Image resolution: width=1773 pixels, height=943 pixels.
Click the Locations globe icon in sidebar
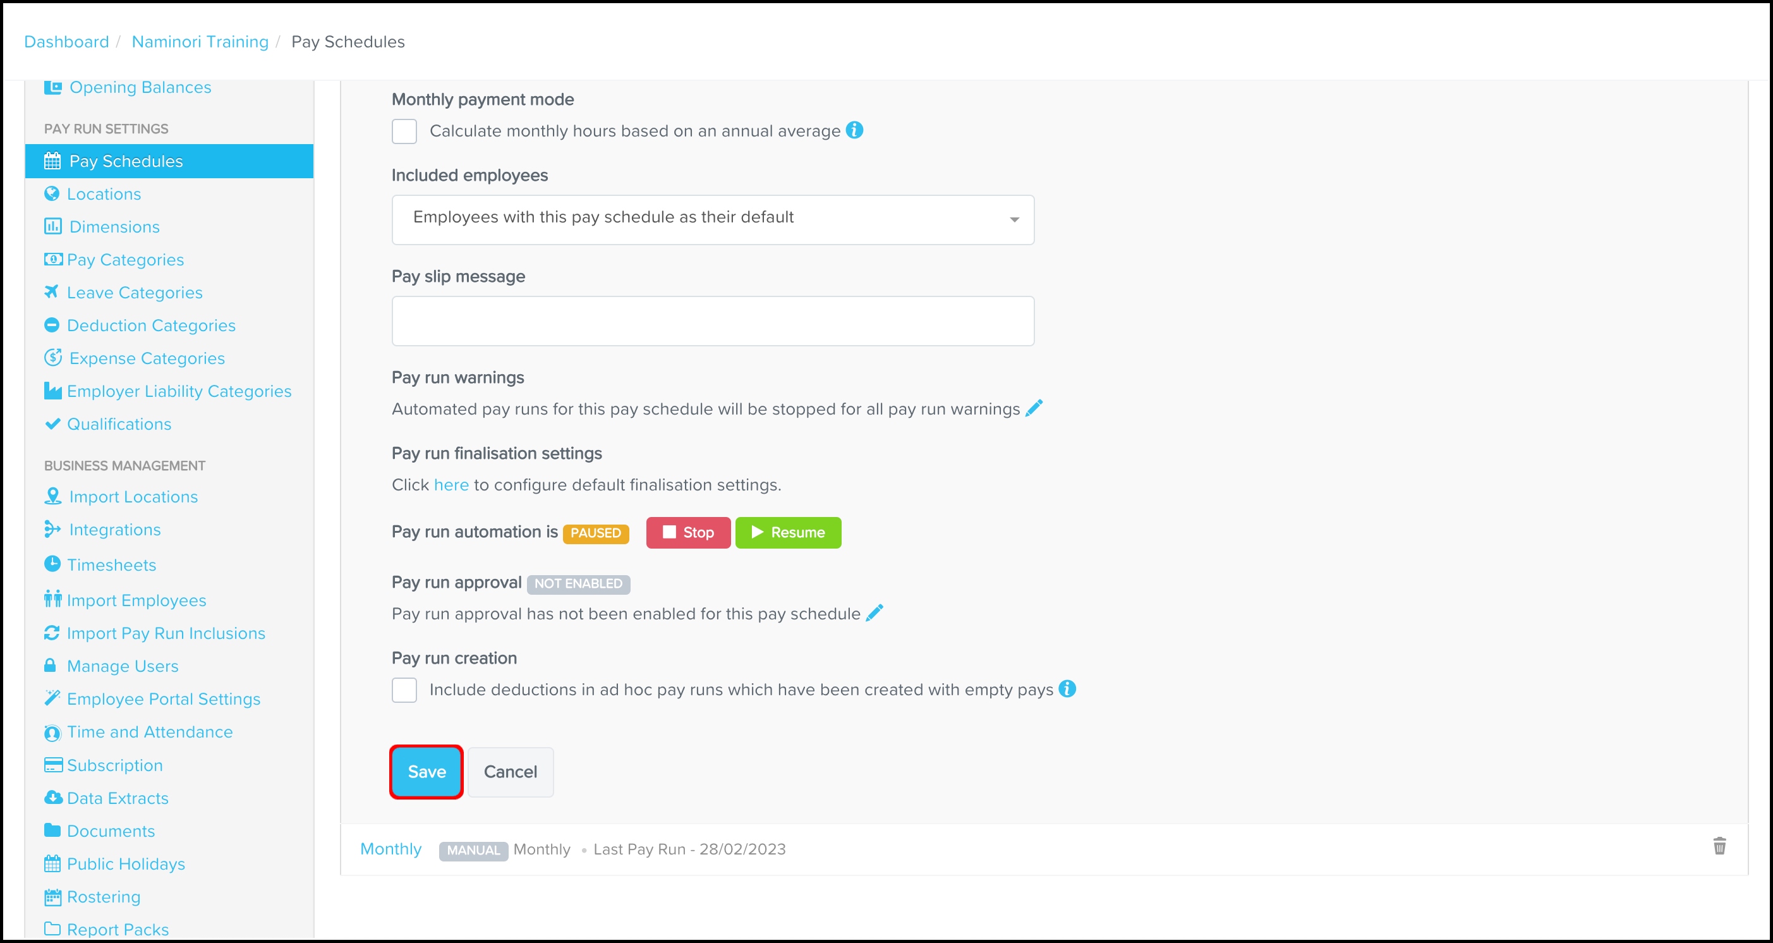click(52, 194)
